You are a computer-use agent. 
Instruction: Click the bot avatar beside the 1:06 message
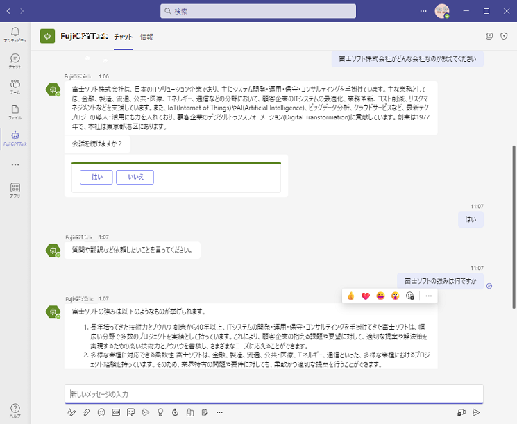[x=53, y=90]
